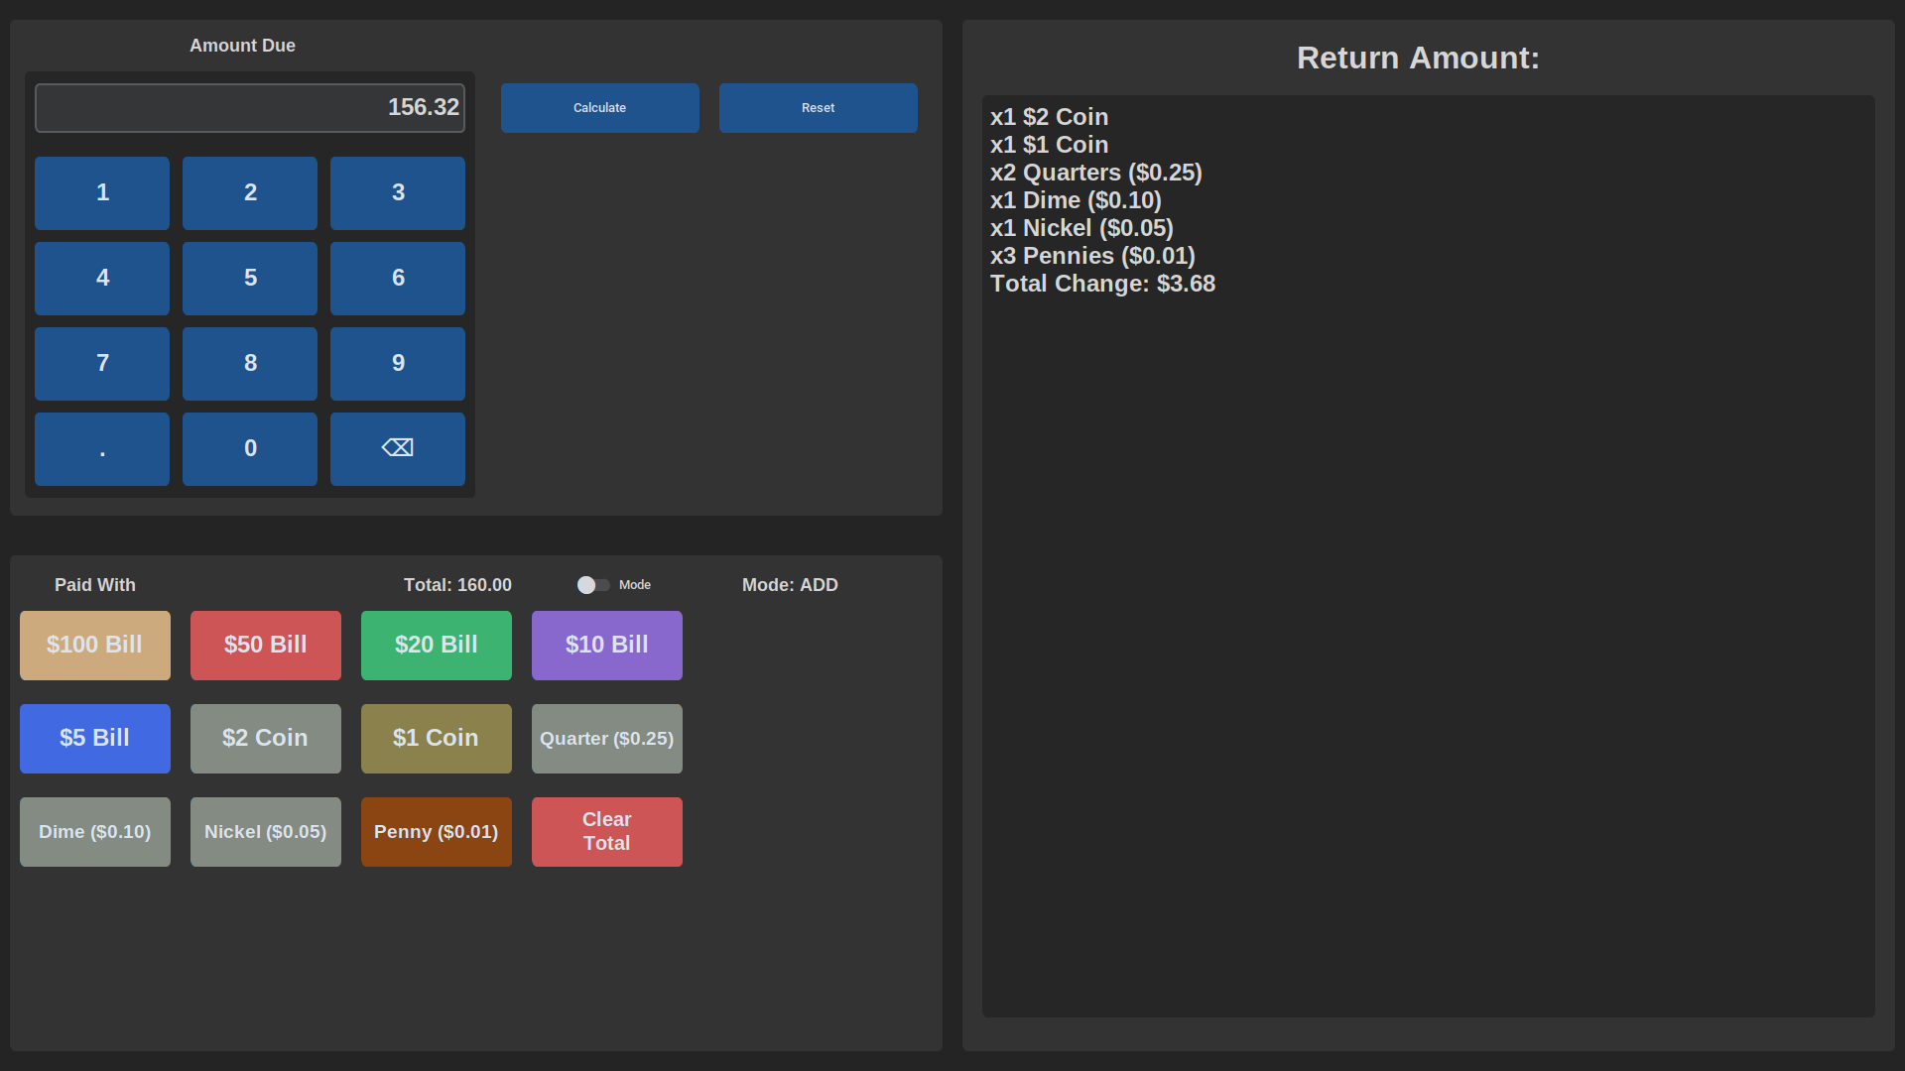Add a Penny ($0.01)
The width and height of the screenshot is (1905, 1071).
coord(437,832)
